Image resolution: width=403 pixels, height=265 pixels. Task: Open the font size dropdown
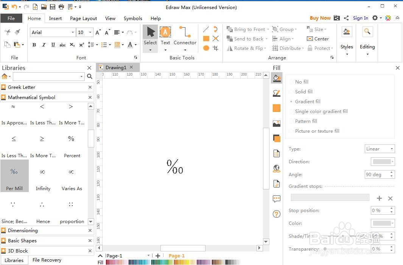click(x=90, y=33)
